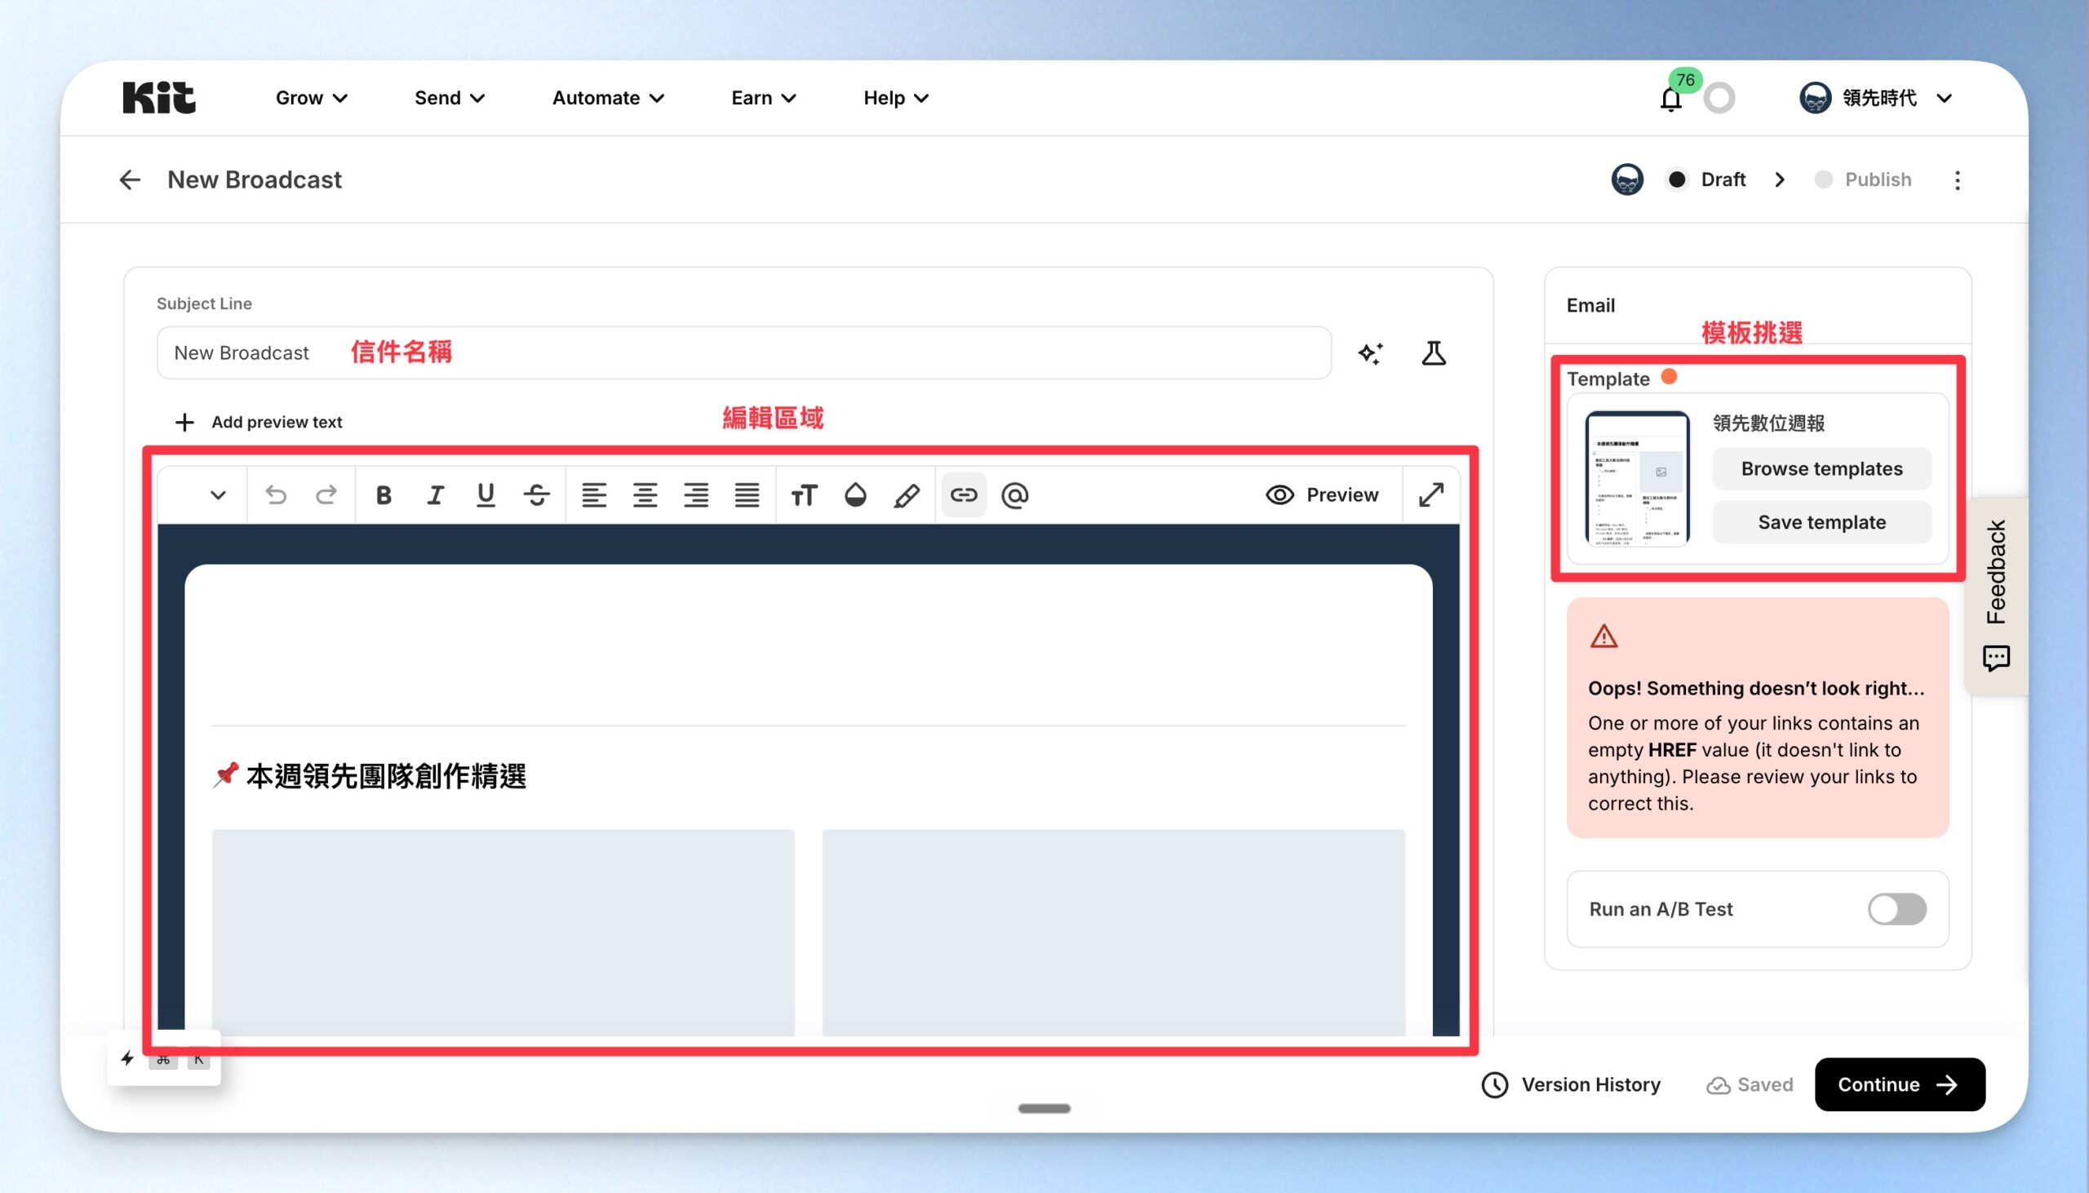
Task: Open the text color droplet tool
Action: click(855, 494)
